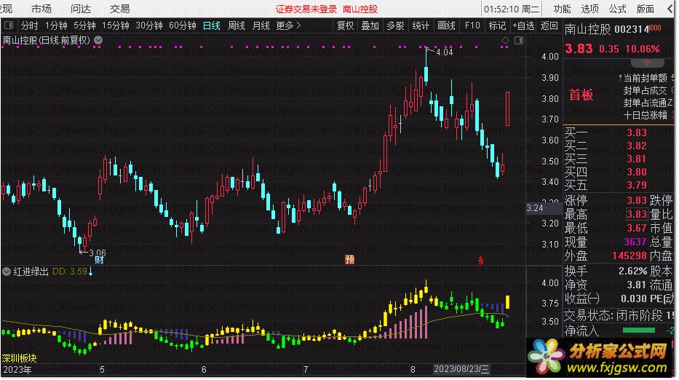Click the 外盘 value 145298

pyautogui.click(x=630, y=256)
